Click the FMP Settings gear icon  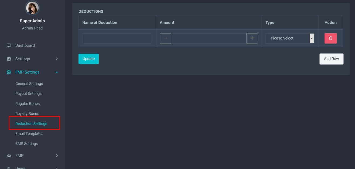[9, 72]
